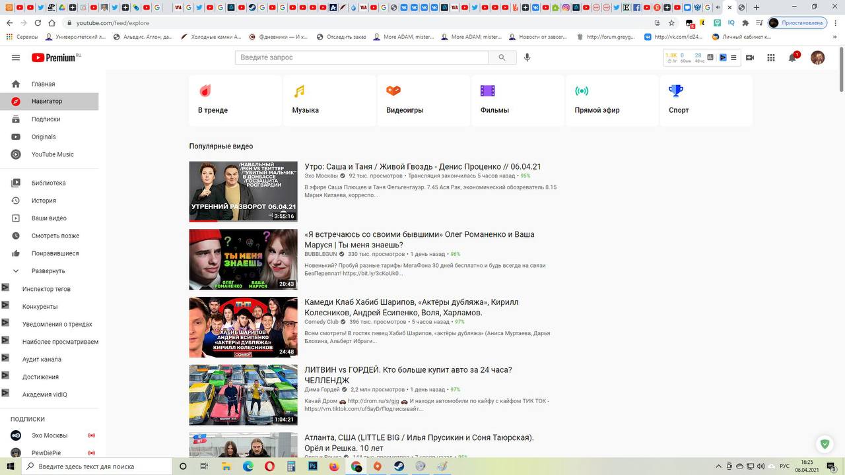
Task: Click the vidIQ blue play icon
Action: 723,57
